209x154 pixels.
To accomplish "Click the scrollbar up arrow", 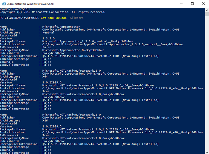I will point(206,10).
